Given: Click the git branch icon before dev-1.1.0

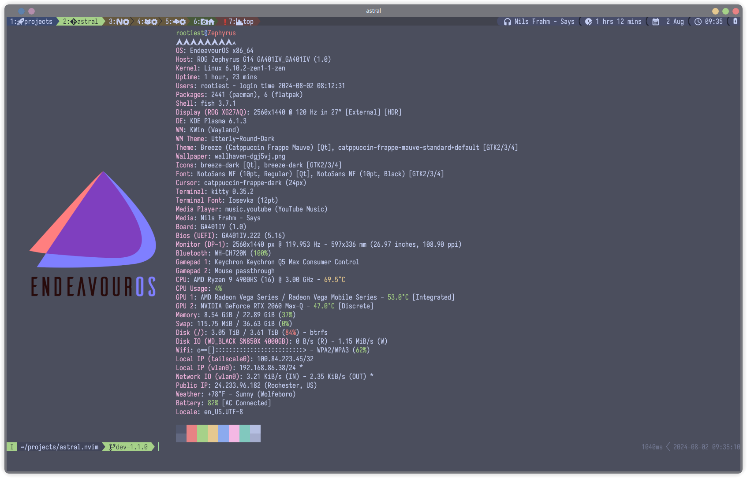Looking at the screenshot, I should [x=112, y=447].
